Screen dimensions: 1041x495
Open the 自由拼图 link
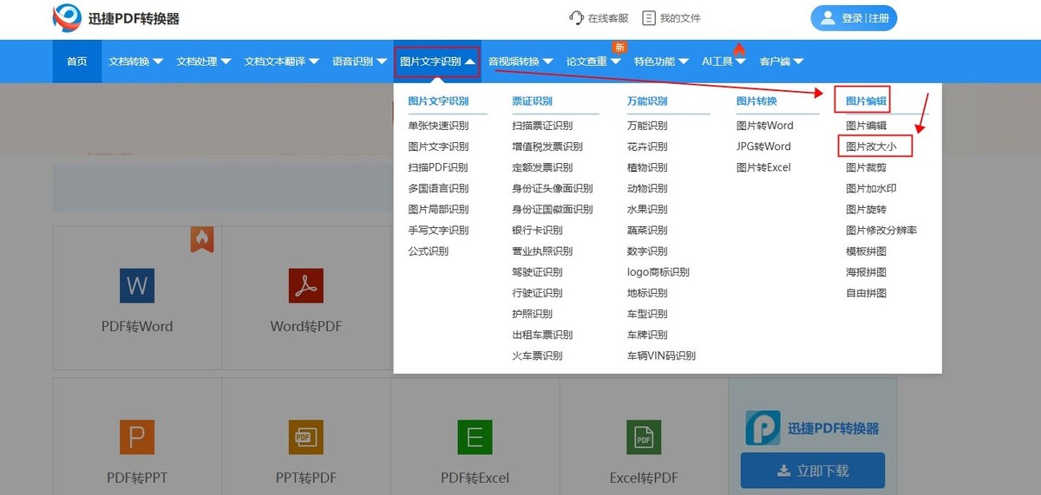866,293
